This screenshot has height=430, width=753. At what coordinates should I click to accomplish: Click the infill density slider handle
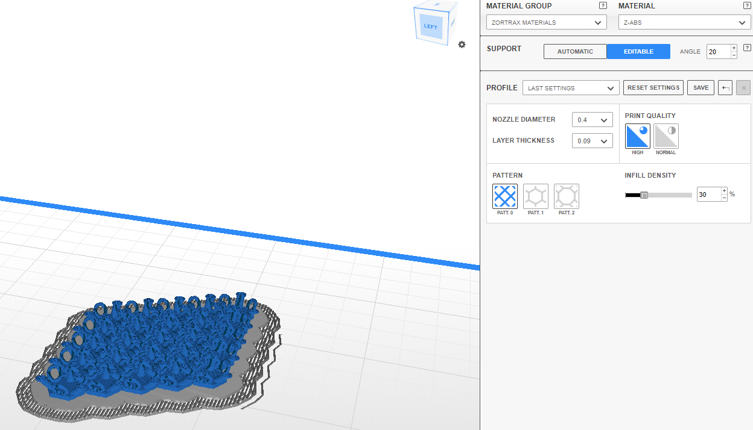click(x=644, y=195)
